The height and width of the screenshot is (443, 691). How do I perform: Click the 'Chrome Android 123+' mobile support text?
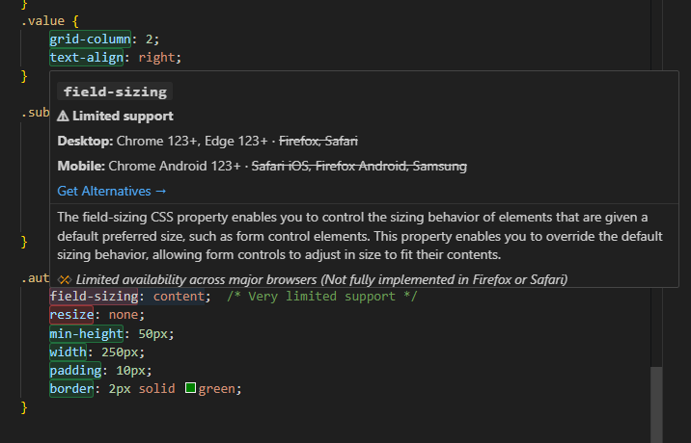175,167
